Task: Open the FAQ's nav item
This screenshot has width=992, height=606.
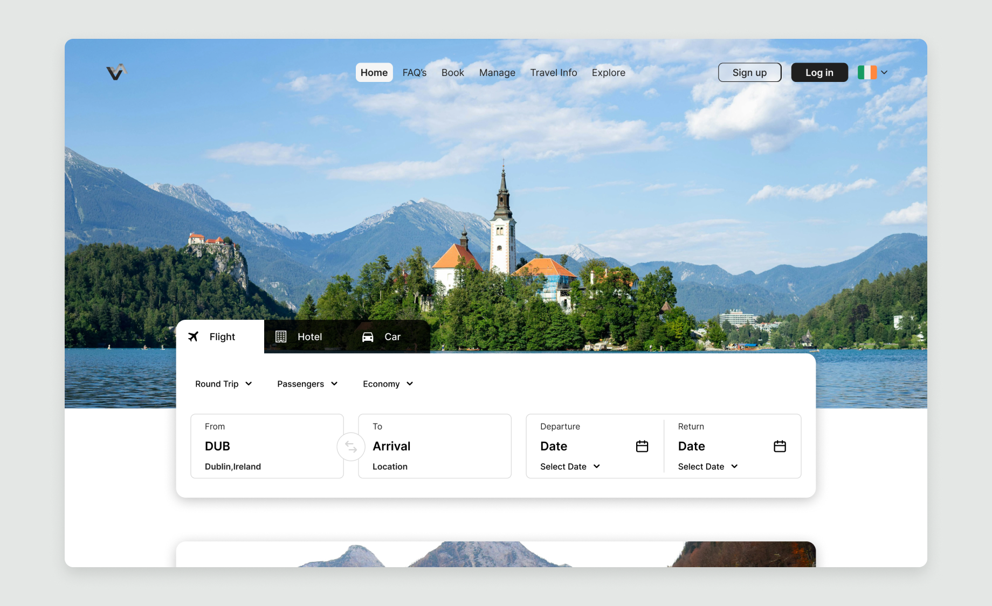Action: click(x=415, y=72)
